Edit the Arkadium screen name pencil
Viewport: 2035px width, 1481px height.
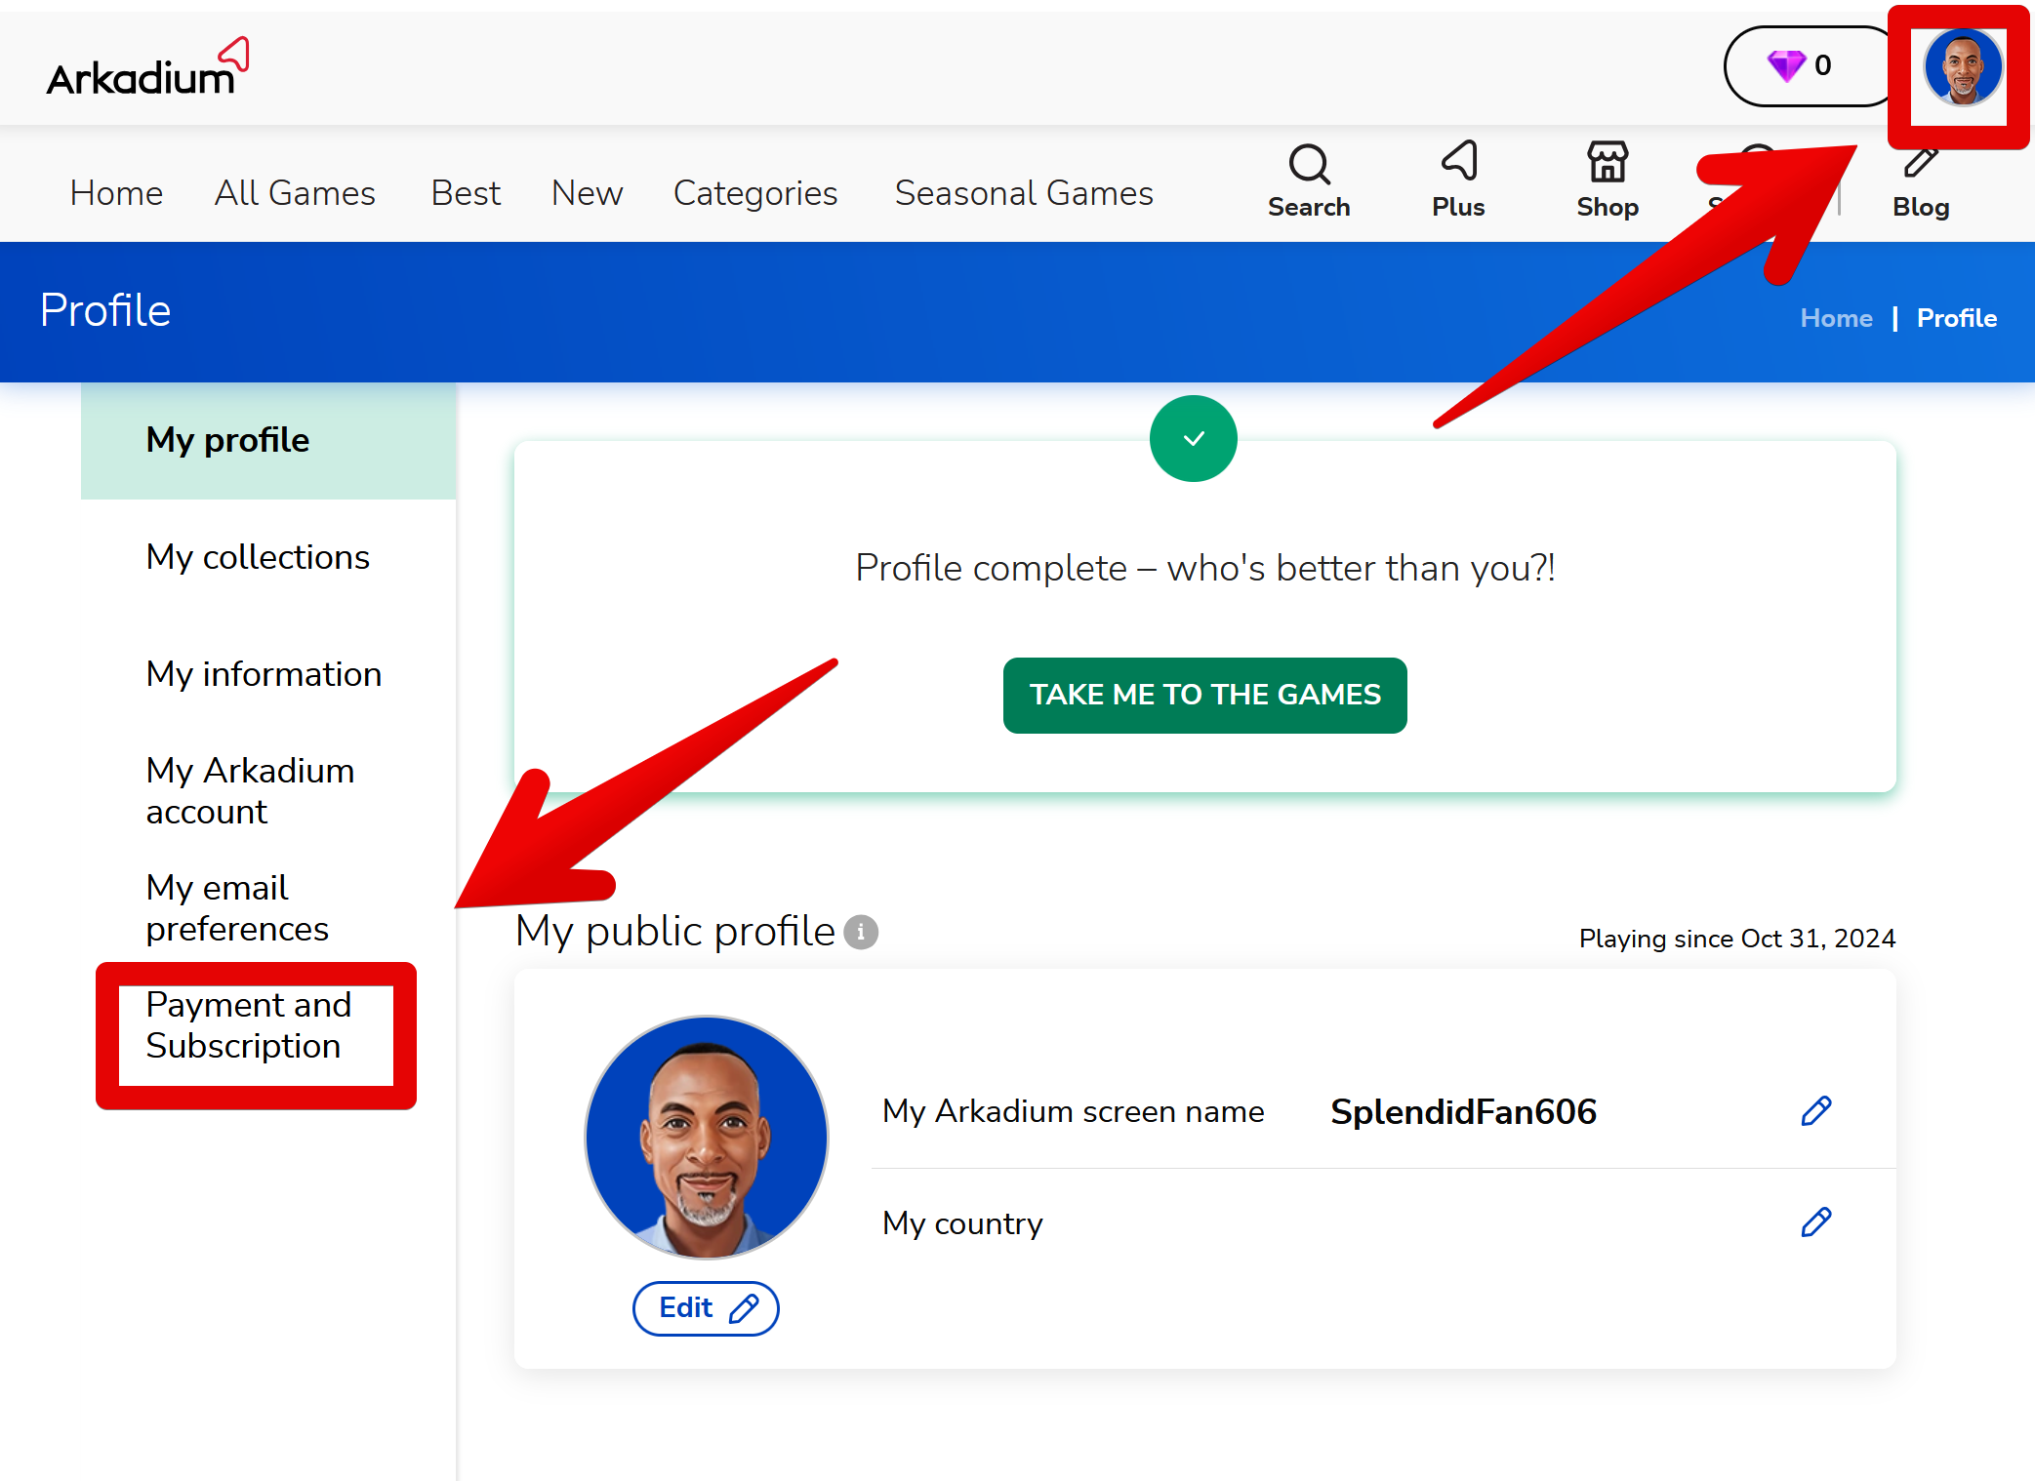pyautogui.click(x=1815, y=1111)
